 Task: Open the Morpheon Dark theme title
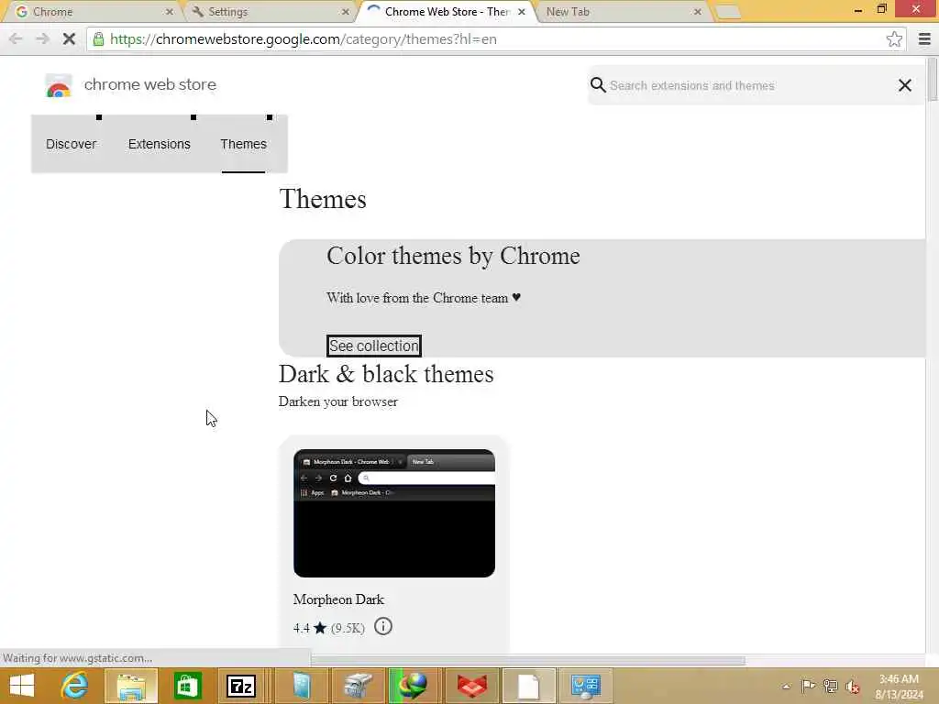point(338,599)
